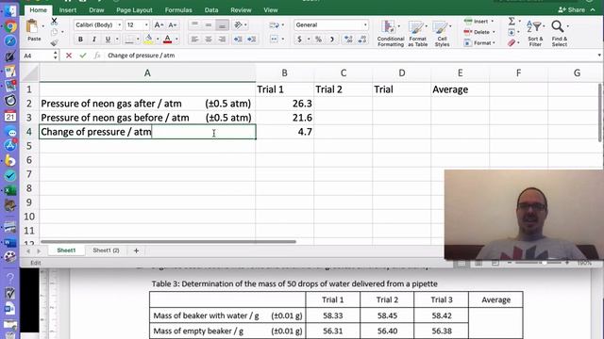Toggle Italic formatting
604x339 pixels.
94,40
